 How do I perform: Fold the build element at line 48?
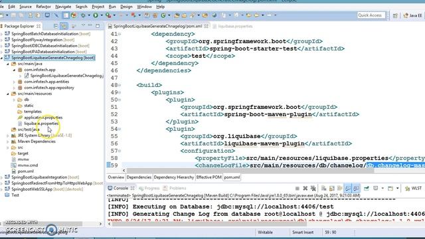(x=120, y=86)
